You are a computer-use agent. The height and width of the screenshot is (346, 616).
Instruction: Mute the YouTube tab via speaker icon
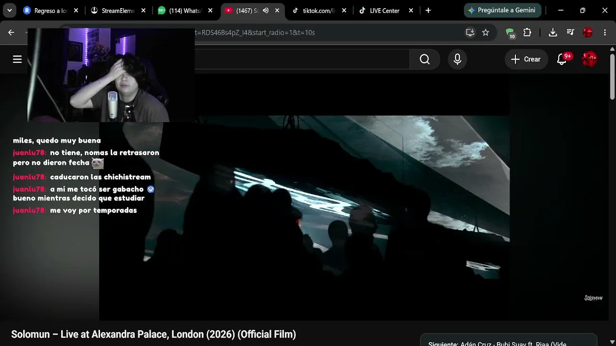coord(266,11)
